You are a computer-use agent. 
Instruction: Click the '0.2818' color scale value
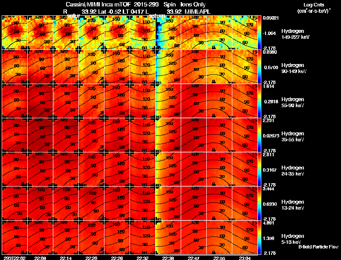[271, 102]
